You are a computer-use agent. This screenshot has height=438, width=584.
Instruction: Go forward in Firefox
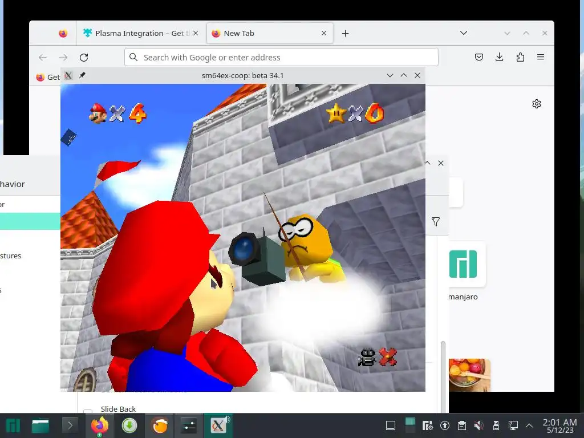pos(63,58)
